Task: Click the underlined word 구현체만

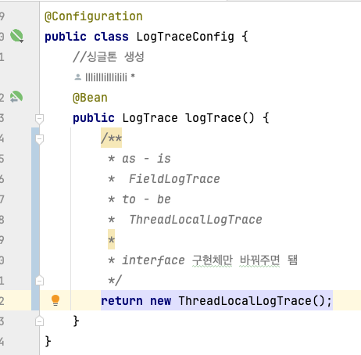Action: [212, 260]
